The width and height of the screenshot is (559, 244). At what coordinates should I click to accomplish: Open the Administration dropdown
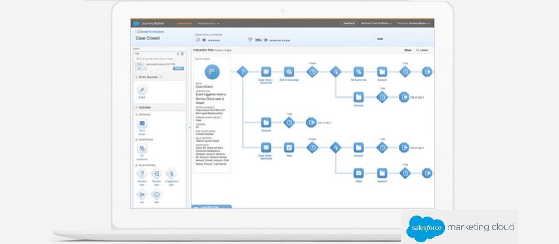pyautogui.click(x=208, y=23)
